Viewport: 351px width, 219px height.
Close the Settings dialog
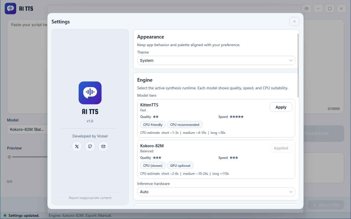294,21
